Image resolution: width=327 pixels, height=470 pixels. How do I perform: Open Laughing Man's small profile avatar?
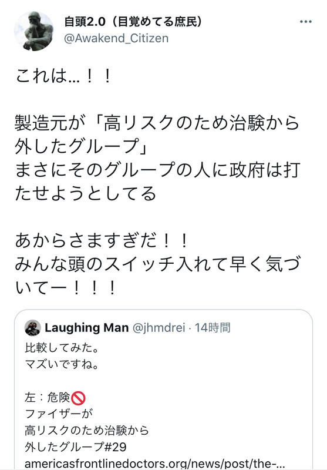(x=33, y=328)
